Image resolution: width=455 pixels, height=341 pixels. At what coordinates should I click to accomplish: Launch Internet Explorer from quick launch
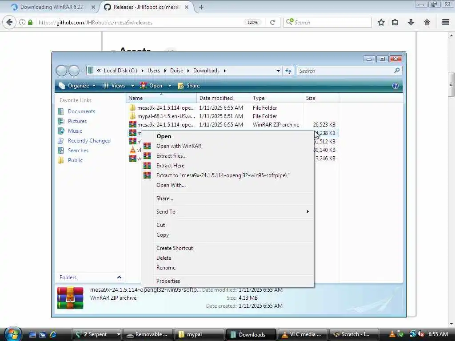click(x=53, y=334)
